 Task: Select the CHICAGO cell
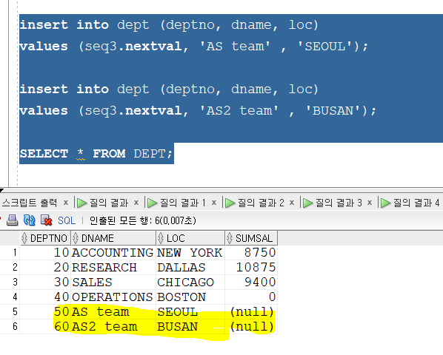[190, 283]
